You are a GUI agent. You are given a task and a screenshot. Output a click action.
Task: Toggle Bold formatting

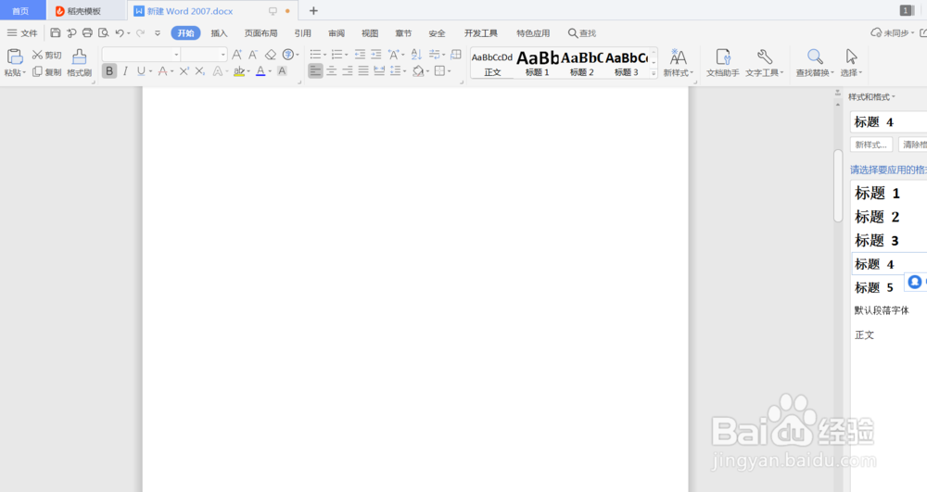(109, 71)
